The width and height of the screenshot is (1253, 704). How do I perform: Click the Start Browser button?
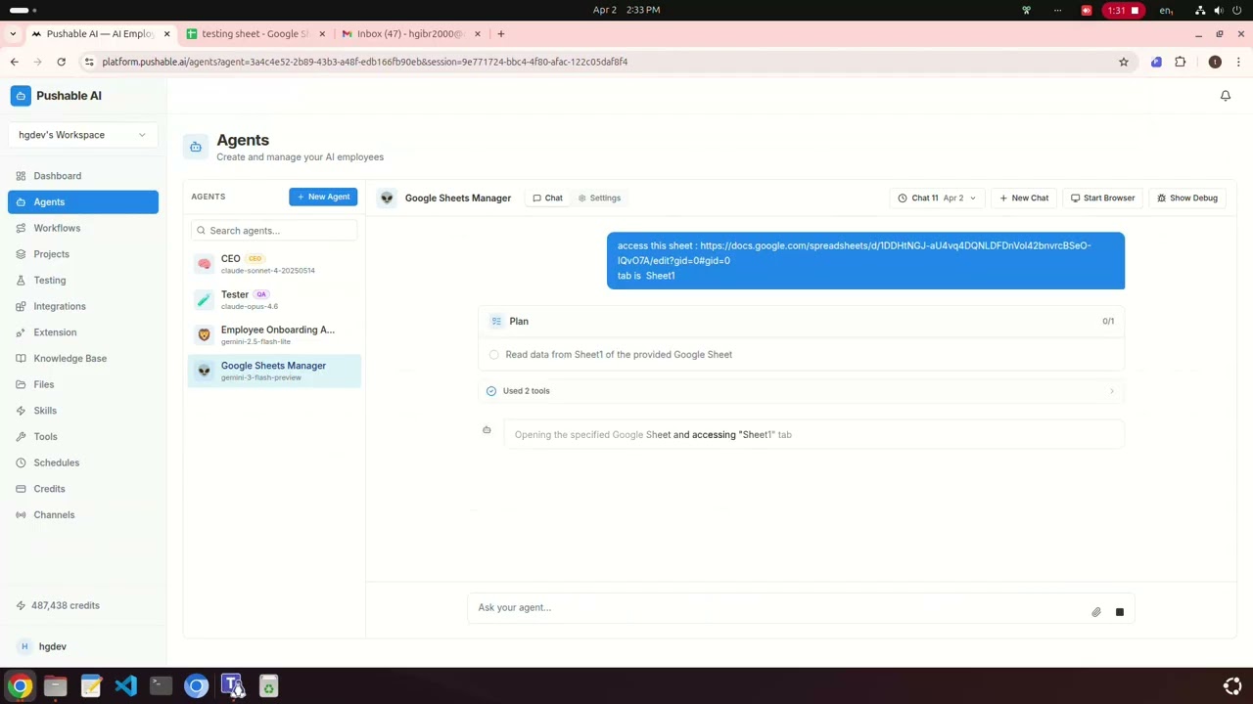1102,198
